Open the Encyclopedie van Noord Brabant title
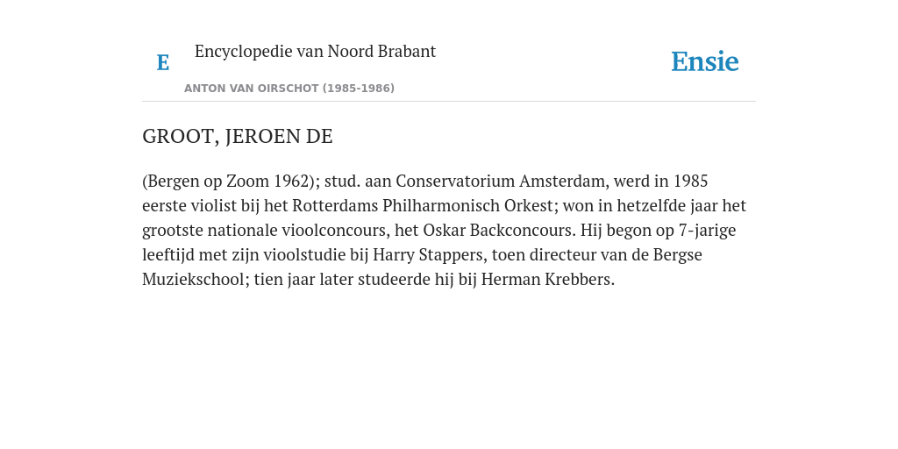This screenshot has height=449, width=898. 315,52
